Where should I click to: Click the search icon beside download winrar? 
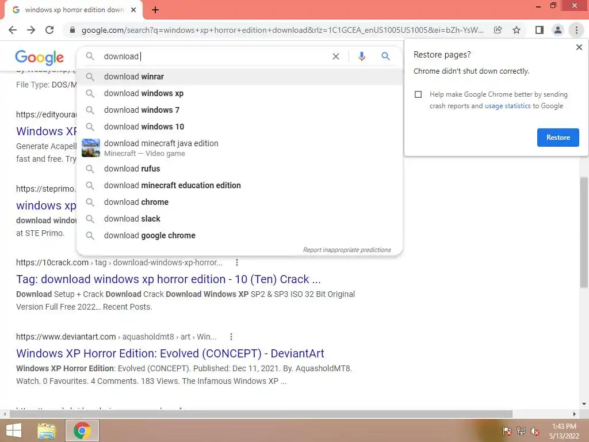(x=90, y=77)
